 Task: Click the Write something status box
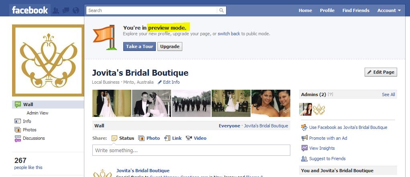click(x=191, y=150)
